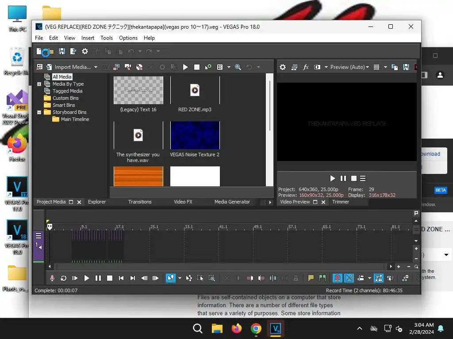Open the views dropdown arrow in Project Media
Viewport: 453px width, 339px height.
click(x=229, y=67)
